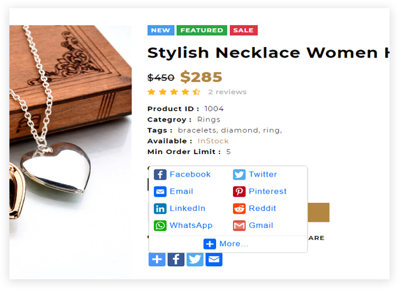The width and height of the screenshot is (399, 290).
Task: Select Email text link in share menu
Action: [x=182, y=191]
